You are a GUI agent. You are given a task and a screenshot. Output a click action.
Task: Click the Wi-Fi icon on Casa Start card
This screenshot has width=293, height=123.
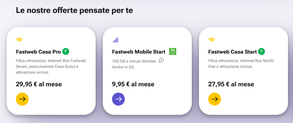212,40
